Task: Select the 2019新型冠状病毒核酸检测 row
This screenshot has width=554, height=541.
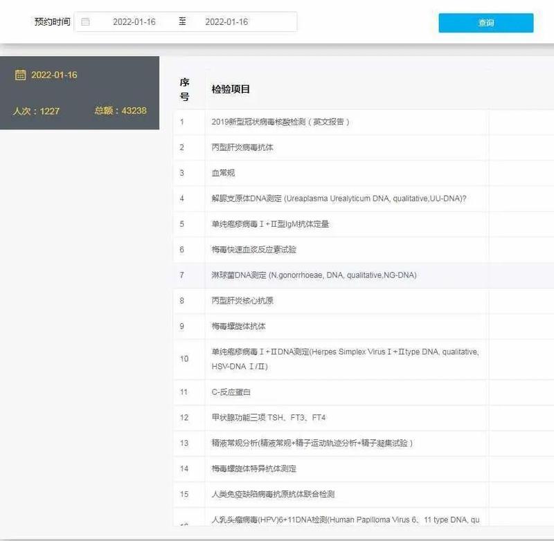Action: pyautogui.click(x=280, y=122)
